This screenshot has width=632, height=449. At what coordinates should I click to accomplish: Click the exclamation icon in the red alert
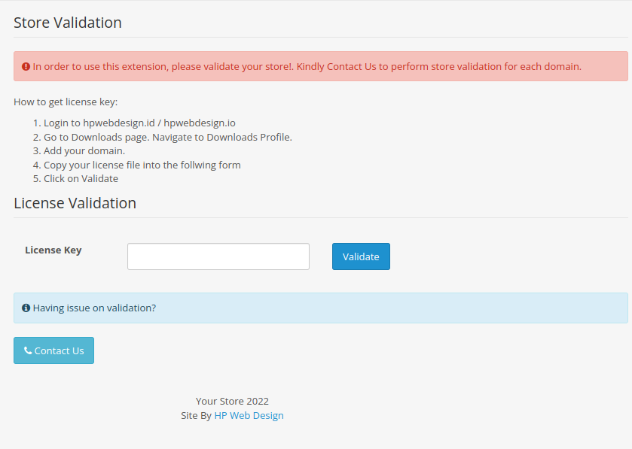26,67
